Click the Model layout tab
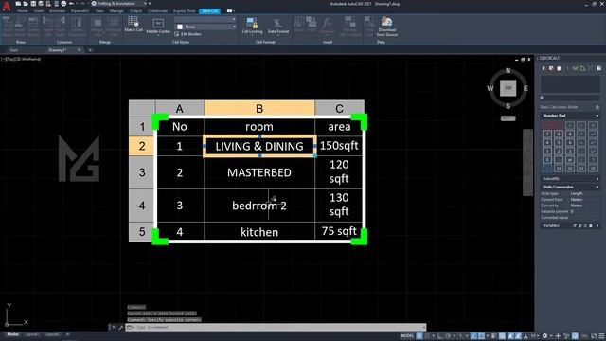 pyautogui.click(x=12, y=334)
